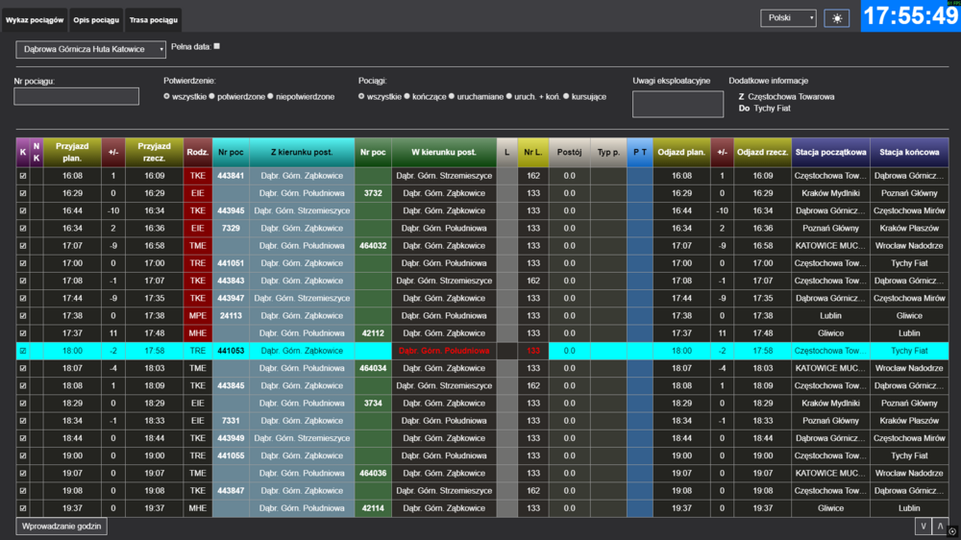The height and width of the screenshot is (540, 961).
Task: Select the kursujące trains radio option
Action: point(567,97)
